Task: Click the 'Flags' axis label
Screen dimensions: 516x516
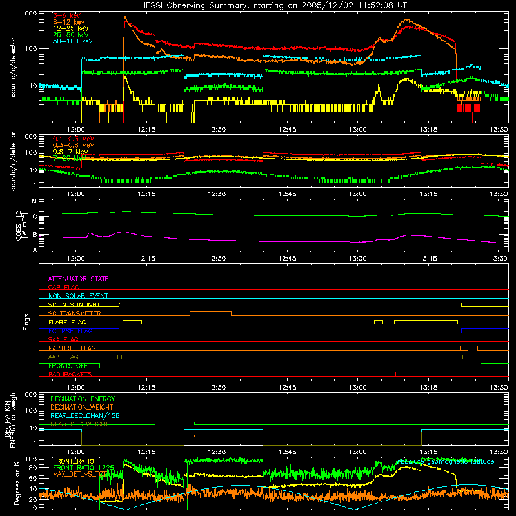Action: [x=26, y=322]
